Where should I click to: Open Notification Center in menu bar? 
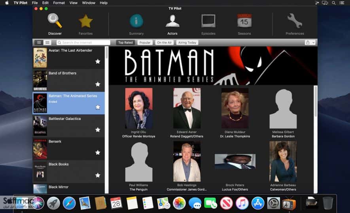342,3
